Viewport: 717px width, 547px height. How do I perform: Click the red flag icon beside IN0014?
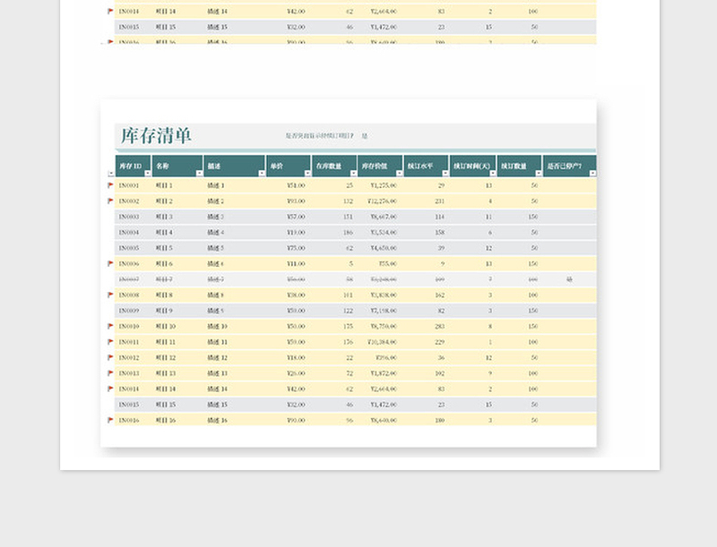click(111, 389)
